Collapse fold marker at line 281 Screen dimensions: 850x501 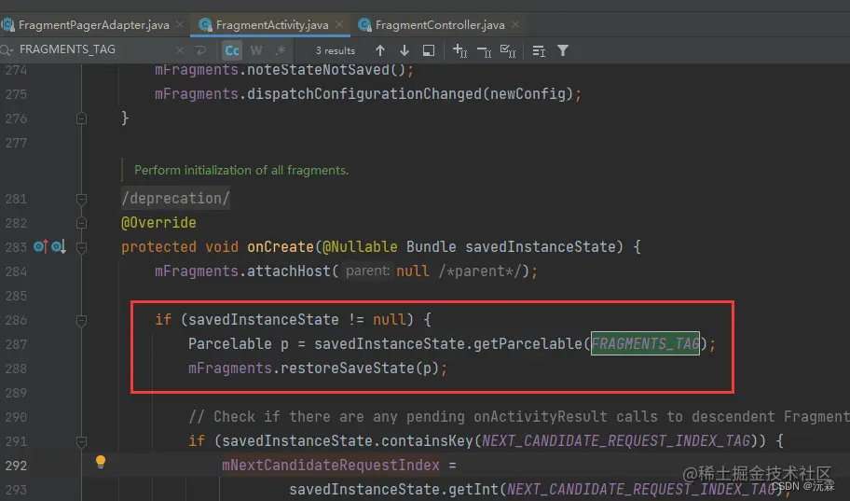(81, 200)
